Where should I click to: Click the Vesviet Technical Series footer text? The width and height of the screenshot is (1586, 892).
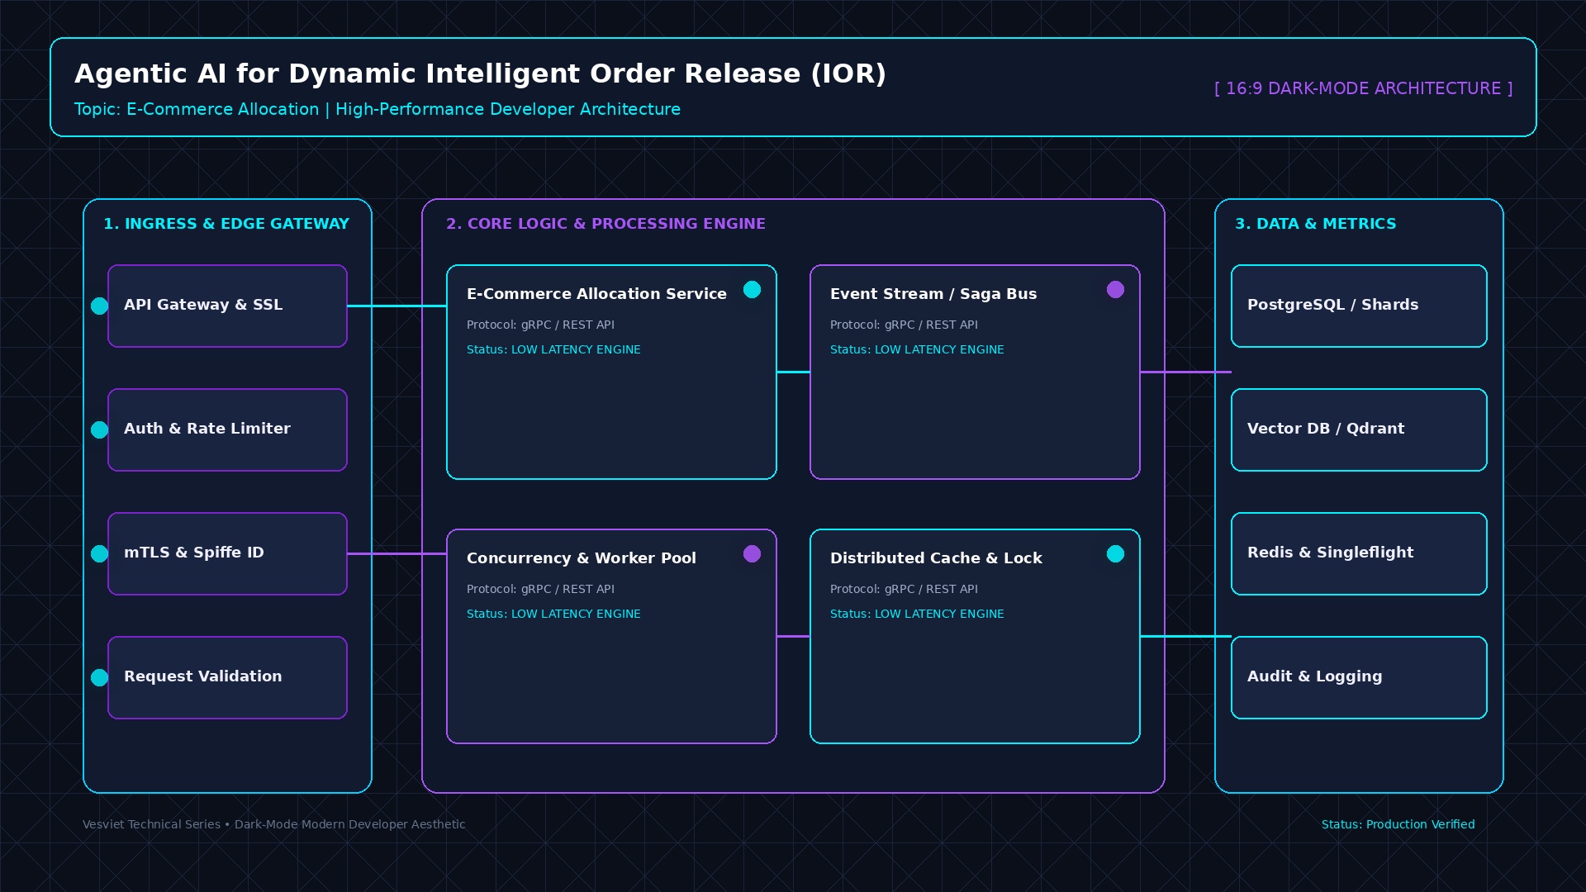tap(273, 824)
